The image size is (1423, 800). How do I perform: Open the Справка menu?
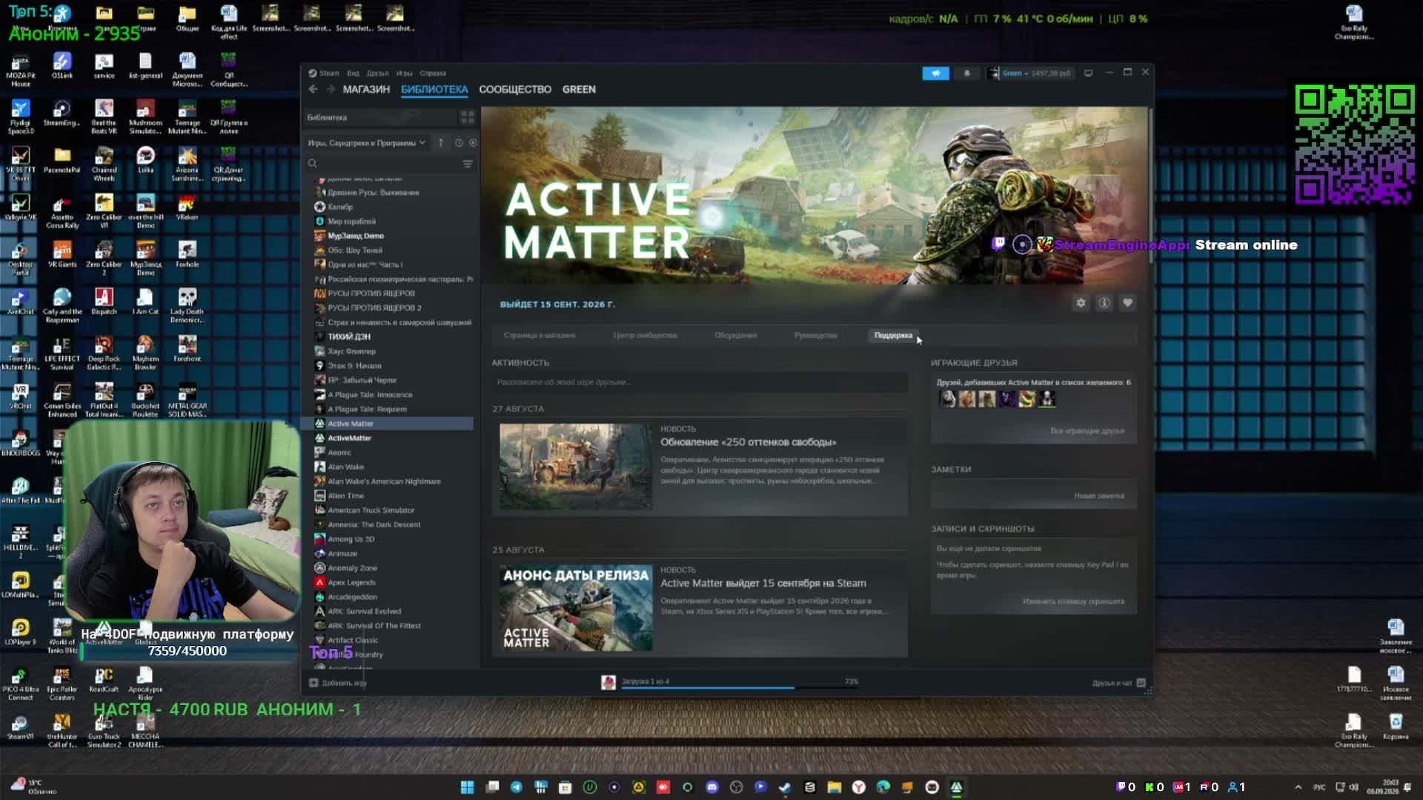(x=433, y=73)
